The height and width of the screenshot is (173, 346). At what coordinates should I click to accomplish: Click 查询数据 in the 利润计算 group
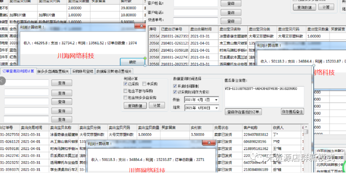coord(135,106)
